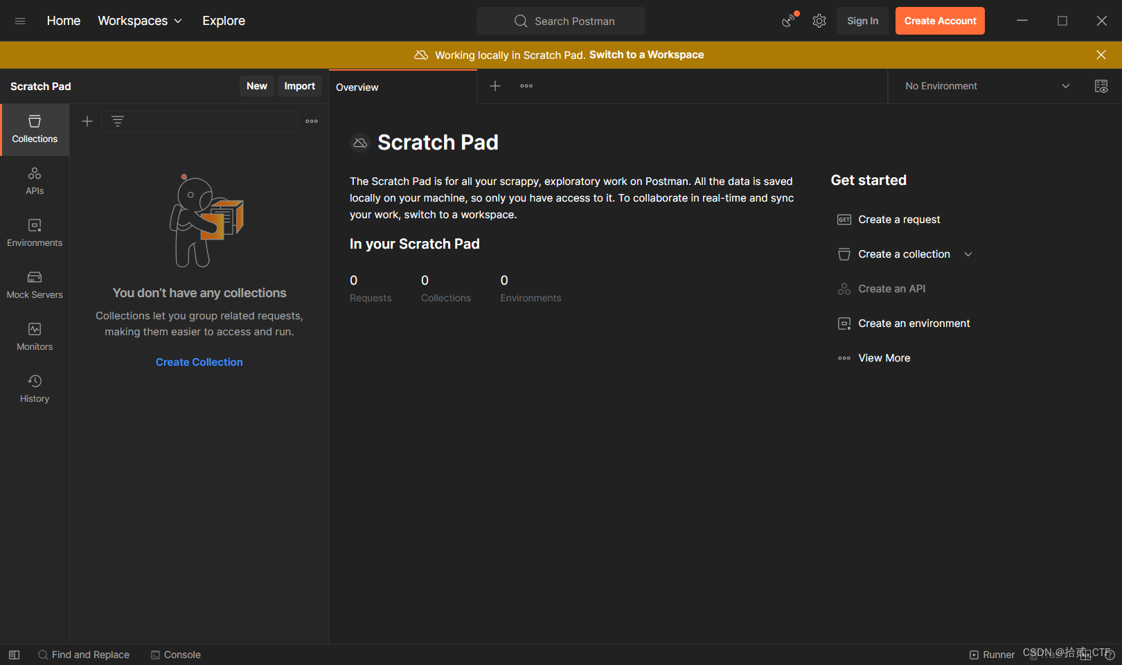Screen dimensions: 1122x665
Task: Focus the collections filter input field
Action: point(199,121)
